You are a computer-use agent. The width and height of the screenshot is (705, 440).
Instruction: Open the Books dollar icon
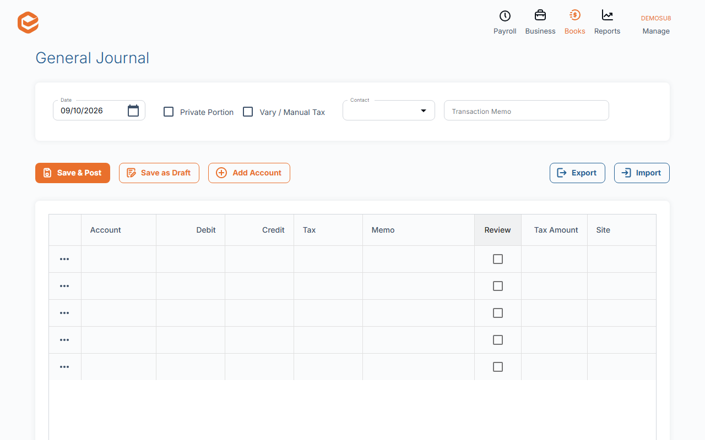pos(574,15)
